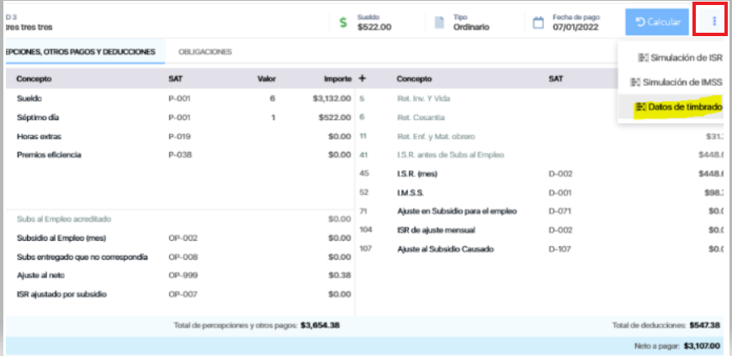Choose Datos de timbrado from the menu
Screen dimensions: 732x356
[x=685, y=107]
